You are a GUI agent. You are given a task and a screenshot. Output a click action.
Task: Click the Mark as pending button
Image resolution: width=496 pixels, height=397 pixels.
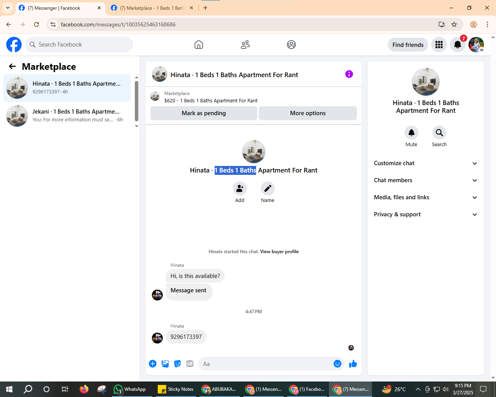204,113
